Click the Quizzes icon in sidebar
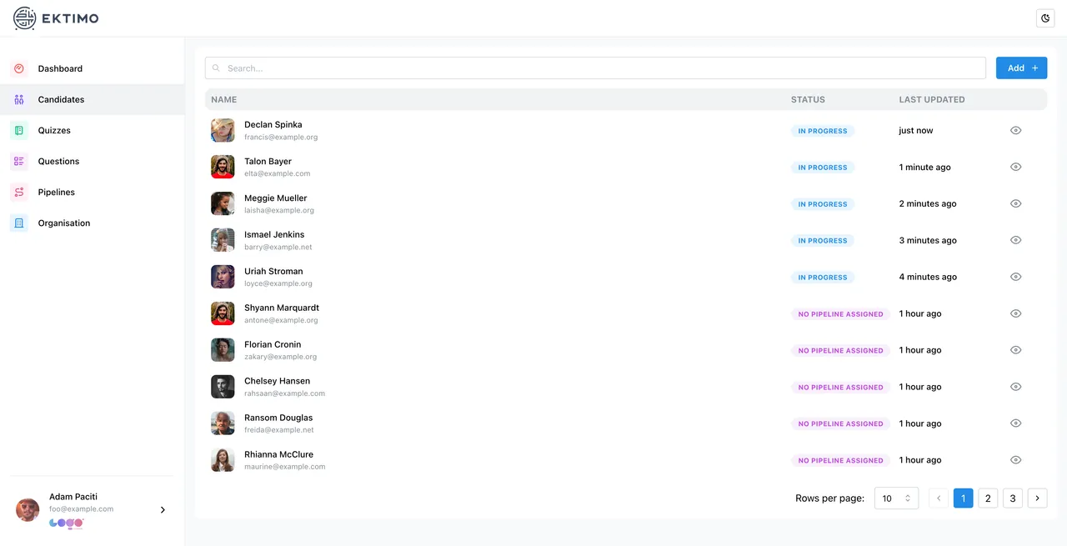Screen dimensions: 1067x546 tap(19, 130)
